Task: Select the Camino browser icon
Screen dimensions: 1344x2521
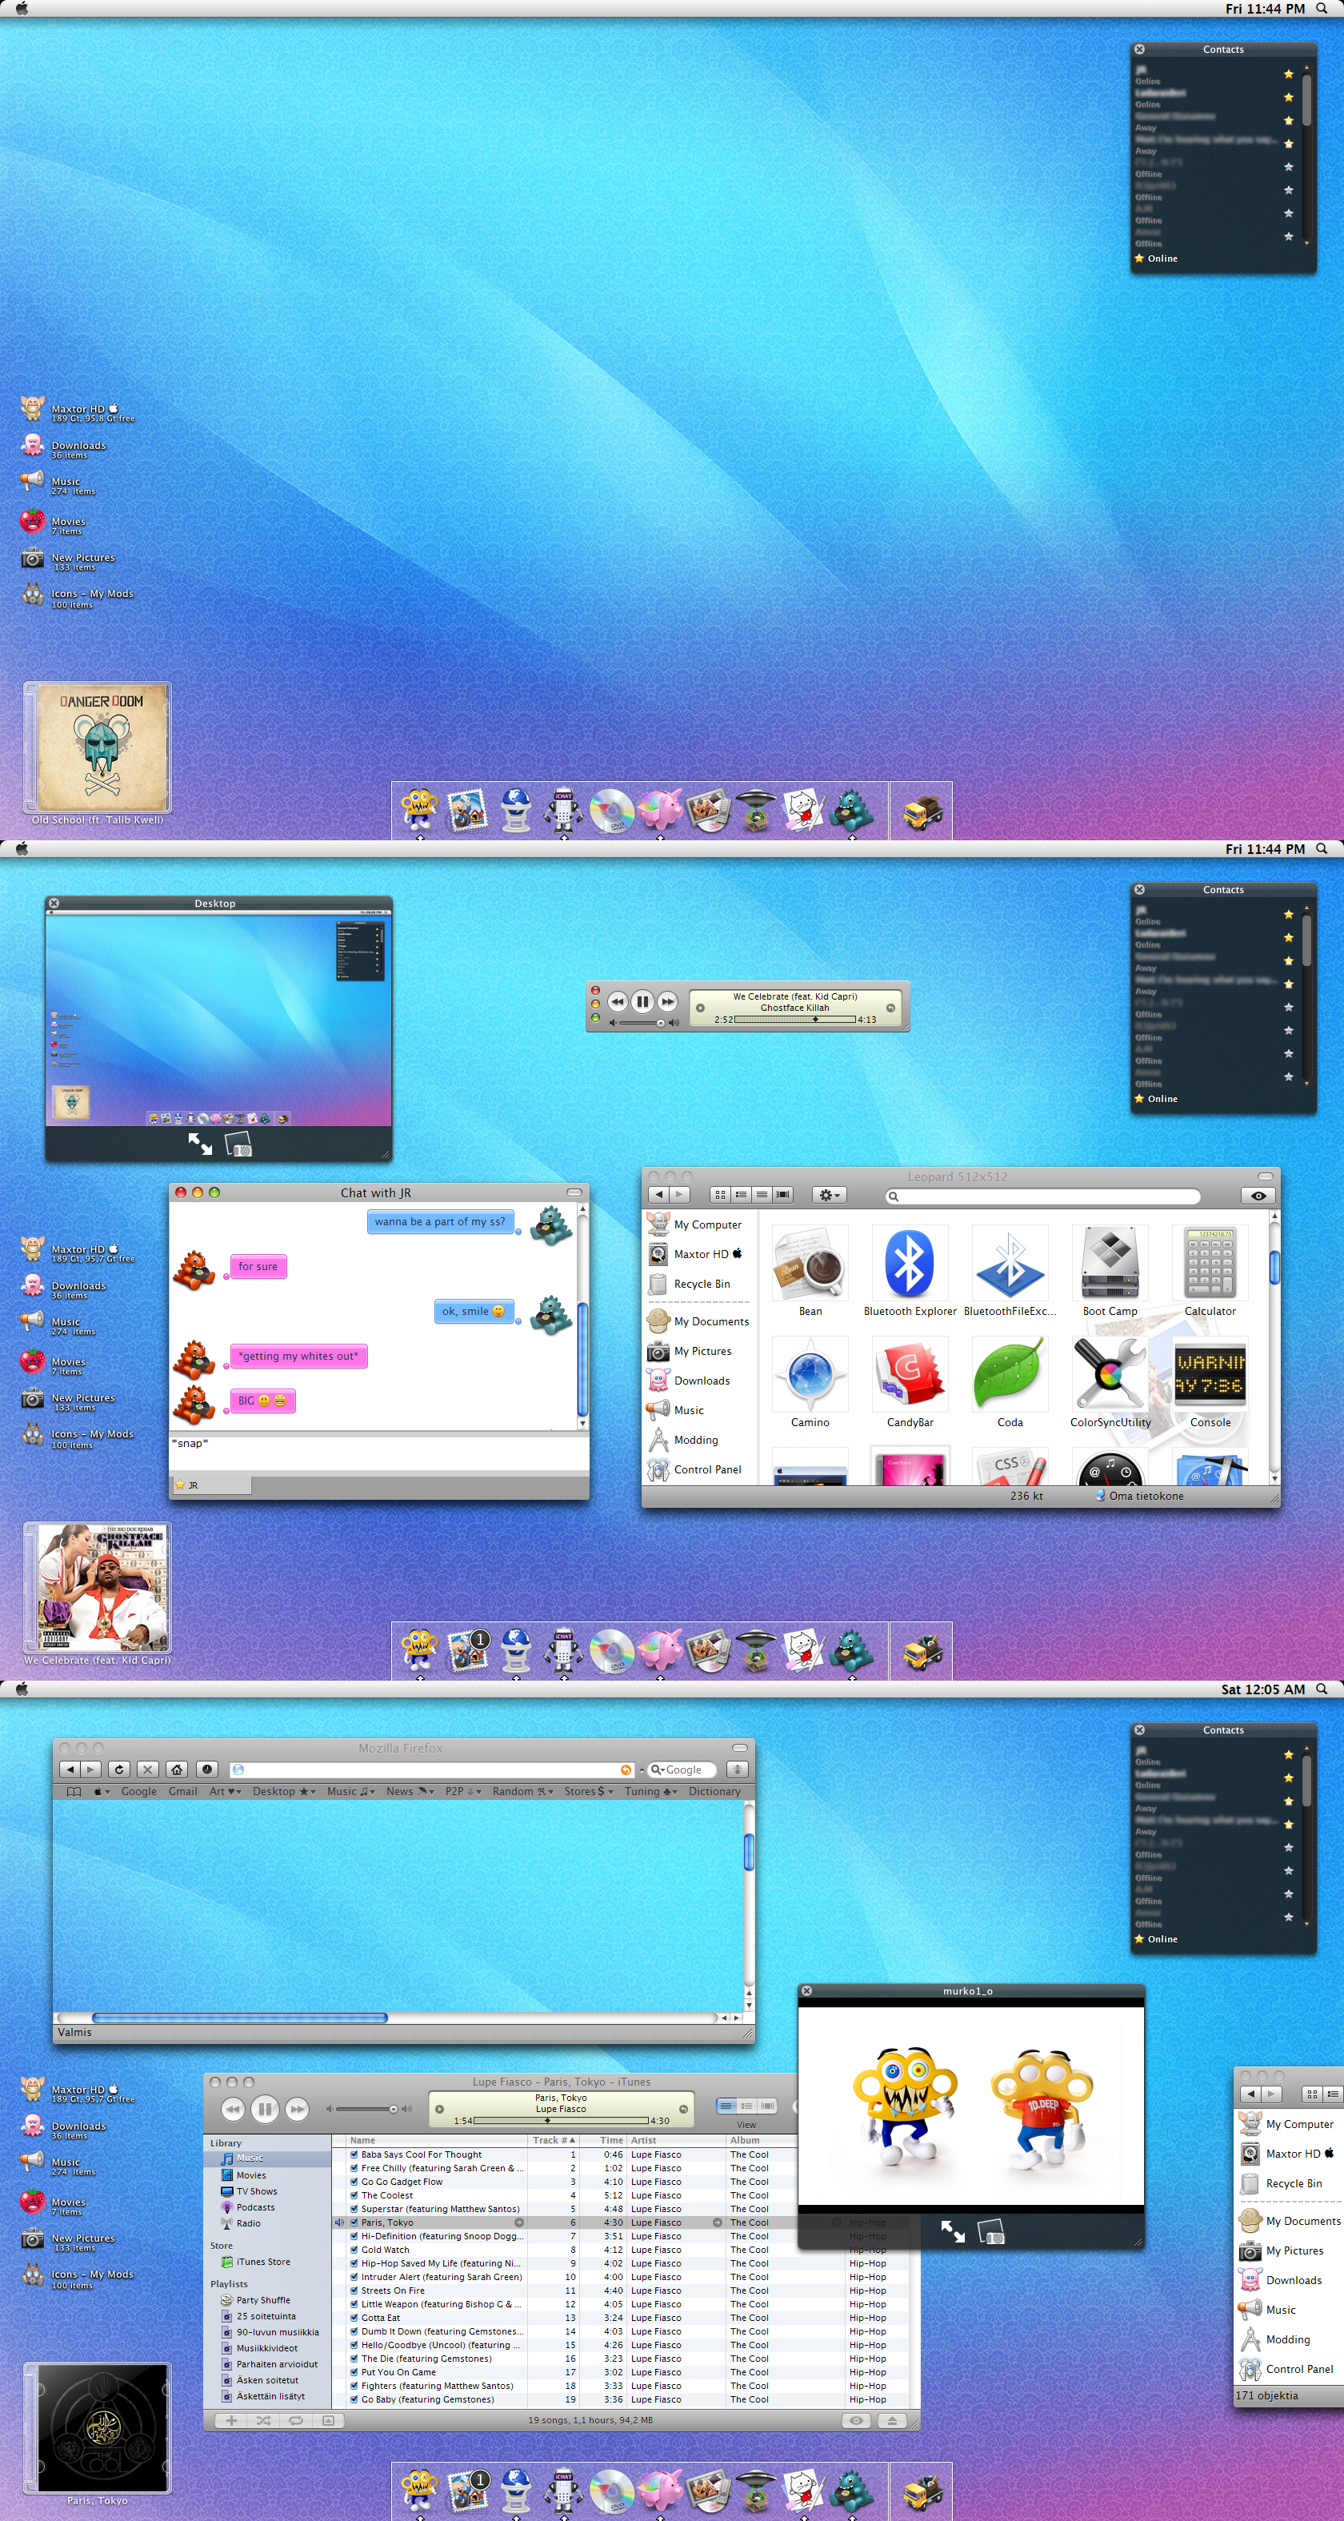Action: point(810,1375)
